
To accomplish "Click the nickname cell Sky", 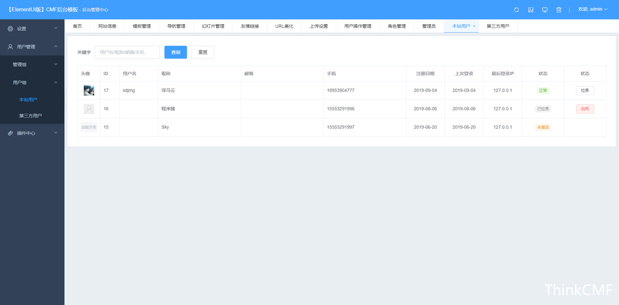I will 165,127.
